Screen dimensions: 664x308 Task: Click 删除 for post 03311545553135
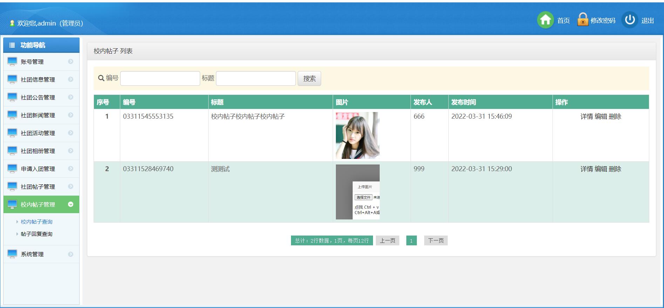[615, 117]
